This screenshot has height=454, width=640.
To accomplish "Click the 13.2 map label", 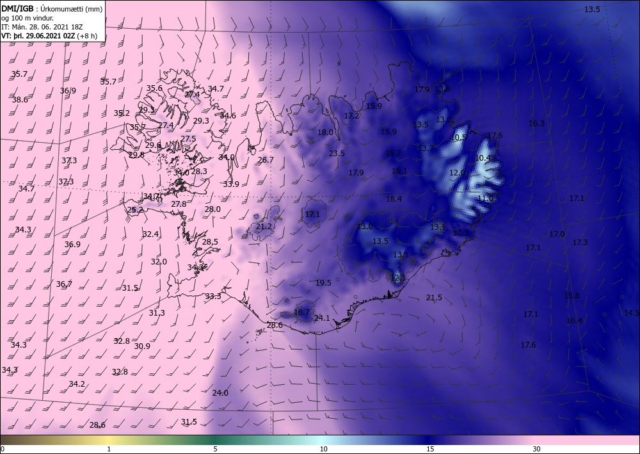I will 444,120.
